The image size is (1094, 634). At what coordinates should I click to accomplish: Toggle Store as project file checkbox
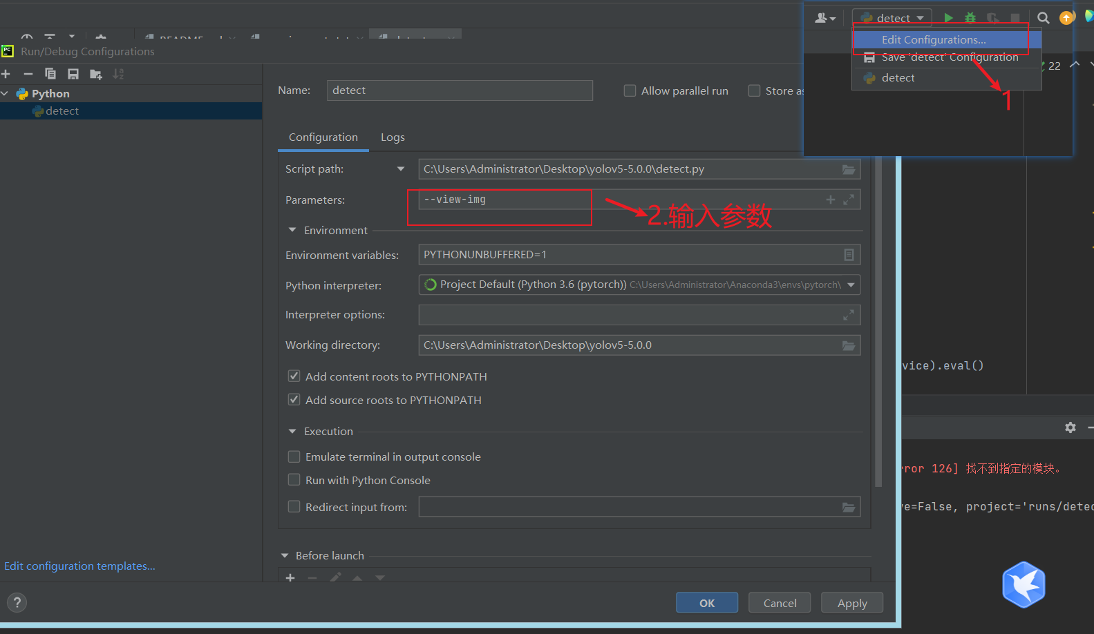click(x=755, y=90)
